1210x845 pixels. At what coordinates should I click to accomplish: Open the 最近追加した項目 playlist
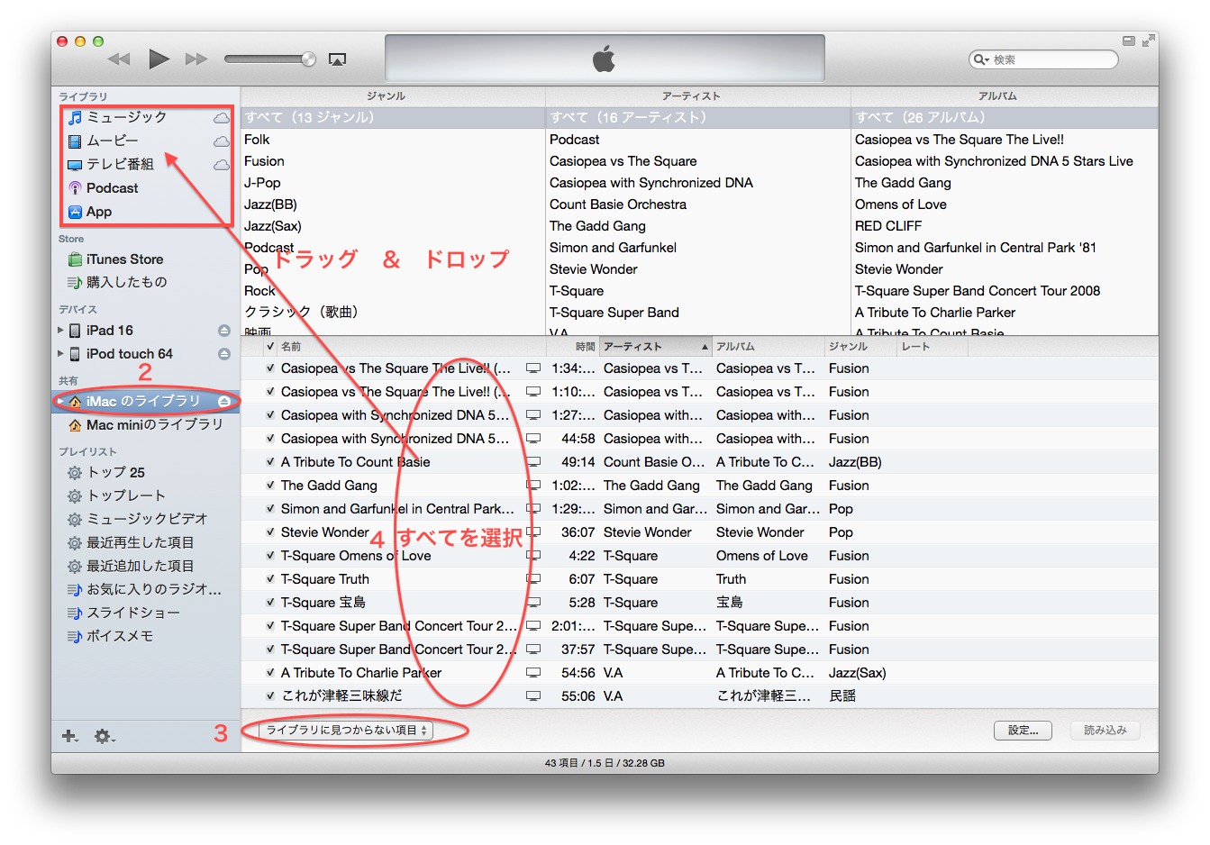point(131,566)
